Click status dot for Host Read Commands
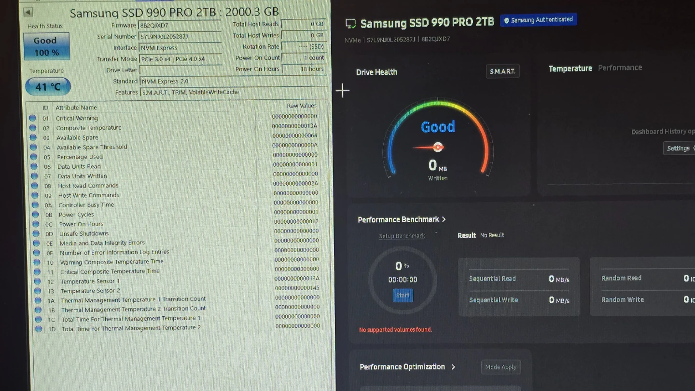The width and height of the screenshot is (695, 391). (x=34, y=186)
